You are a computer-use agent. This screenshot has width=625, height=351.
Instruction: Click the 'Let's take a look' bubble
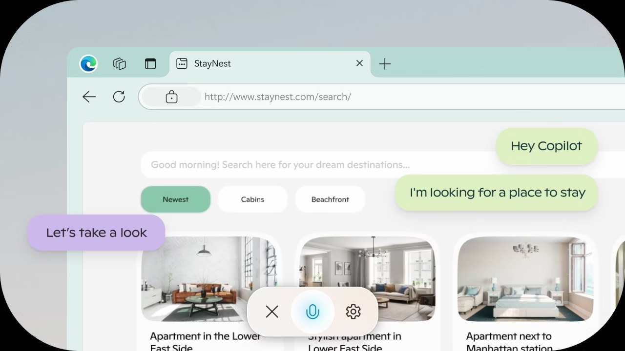[96, 233]
